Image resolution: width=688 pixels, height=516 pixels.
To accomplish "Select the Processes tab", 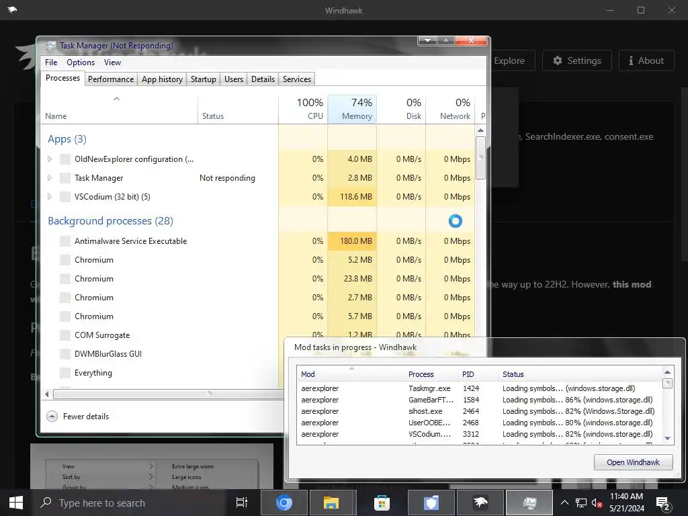I will click(x=62, y=78).
